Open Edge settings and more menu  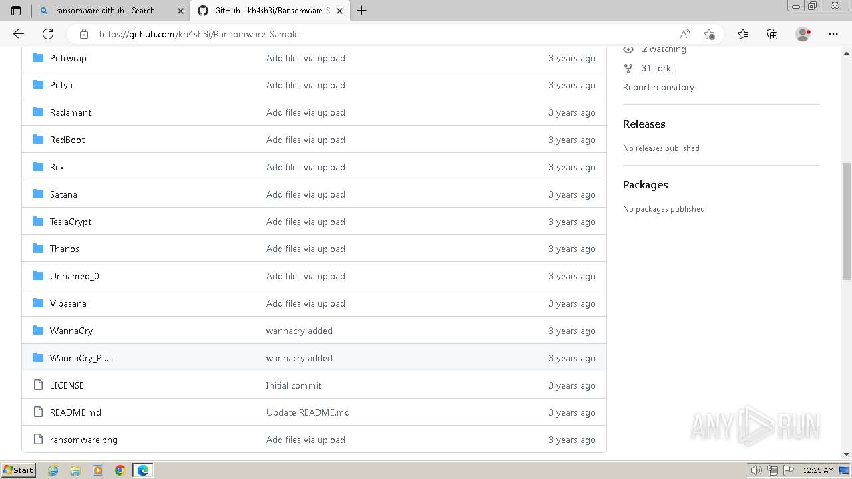(x=833, y=34)
